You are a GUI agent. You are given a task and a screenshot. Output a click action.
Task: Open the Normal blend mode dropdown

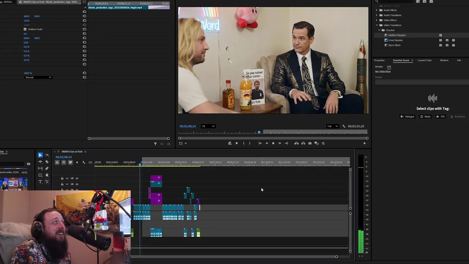(x=38, y=77)
